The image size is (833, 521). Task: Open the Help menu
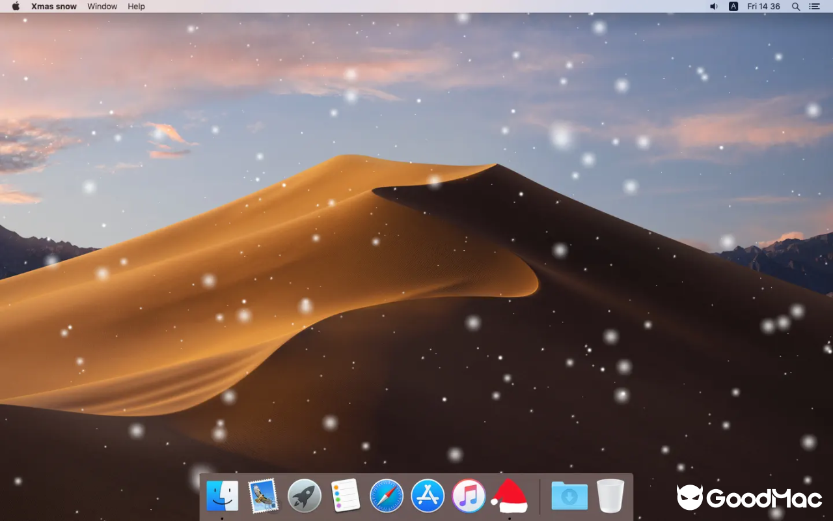click(136, 7)
